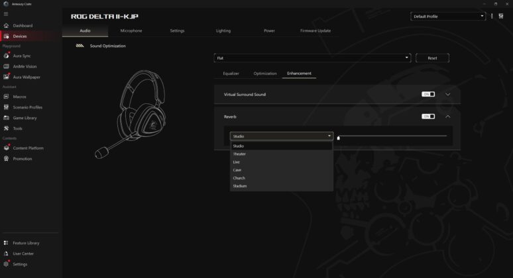
Task: Open the Default Profile dropdown
Action: (448, 17)
